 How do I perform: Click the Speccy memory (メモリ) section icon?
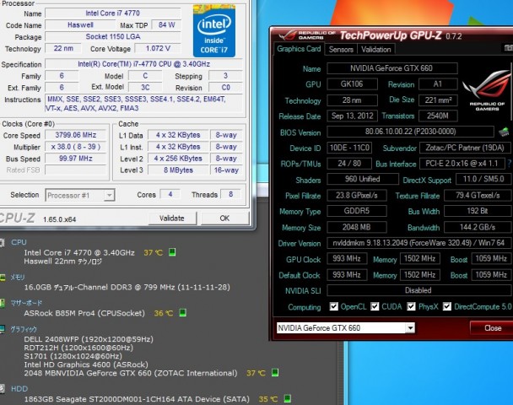click(3, 278)
